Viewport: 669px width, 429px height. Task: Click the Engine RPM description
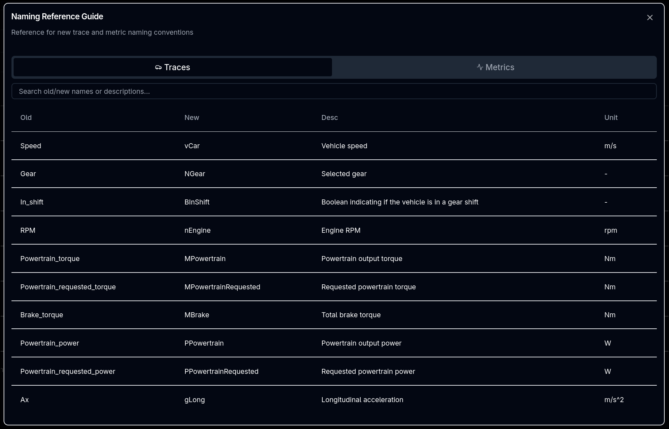coord(341,230)
